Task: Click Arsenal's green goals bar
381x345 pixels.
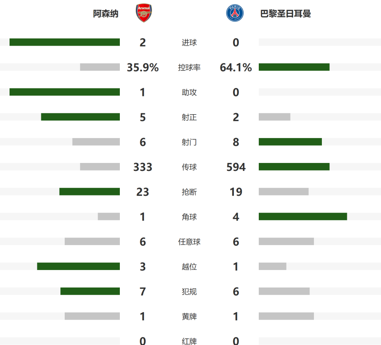Action: (x=65, y=42)
